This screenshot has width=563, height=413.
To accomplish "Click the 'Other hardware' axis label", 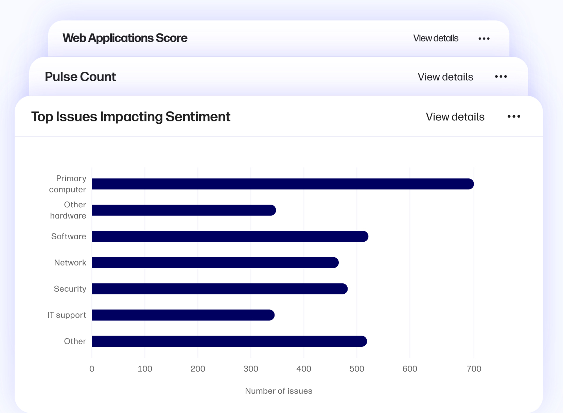I will pos(68,210).
